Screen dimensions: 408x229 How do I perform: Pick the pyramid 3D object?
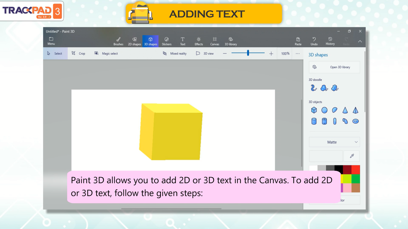click(x=355, y=110)
